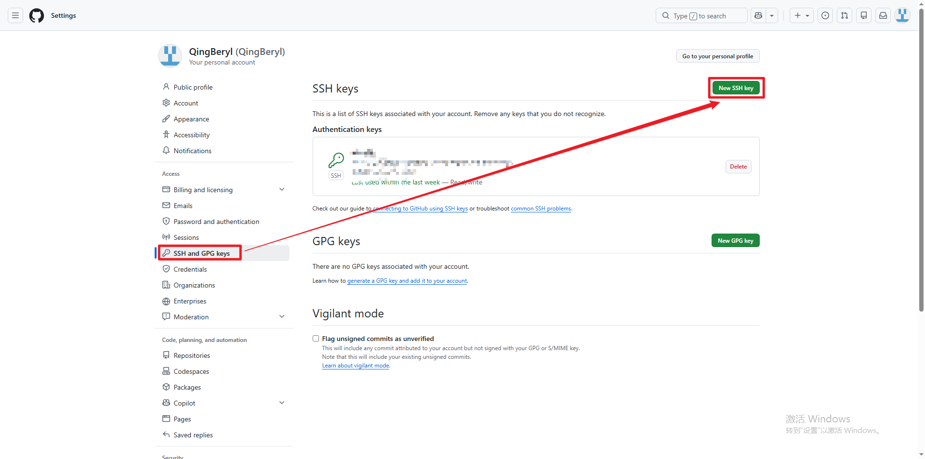Open generate a GPG key link
925x459 pixels.
pyautogui.click(x=407, y=281)
